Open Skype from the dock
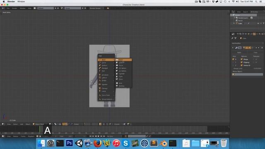The width and height of the screenshot is (265, 149). click(x=125, y=143)
